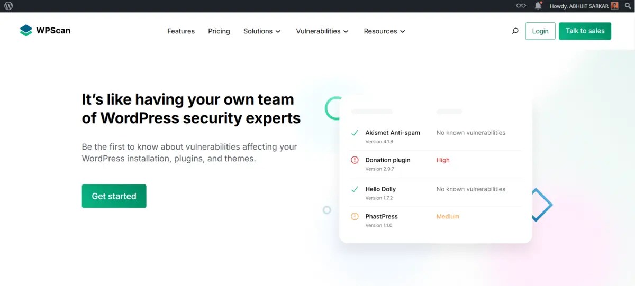Click Version 4.1.8 text
Image resolution: width=635 pixels, height=286 pixels.
[379, 142]
